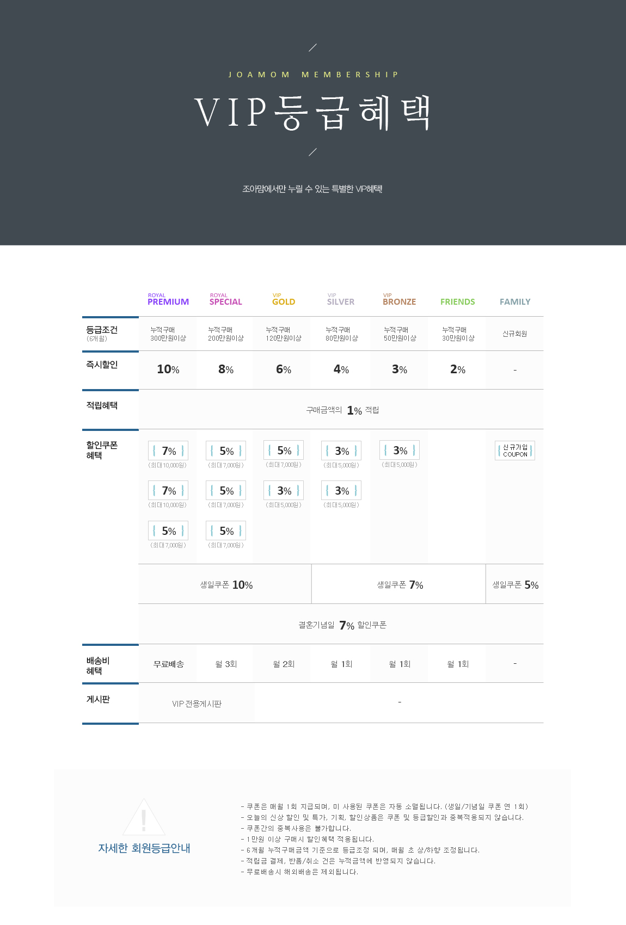Click the 8% instant discount value
This screenshot has width=626, height=925.
[226, 369]
